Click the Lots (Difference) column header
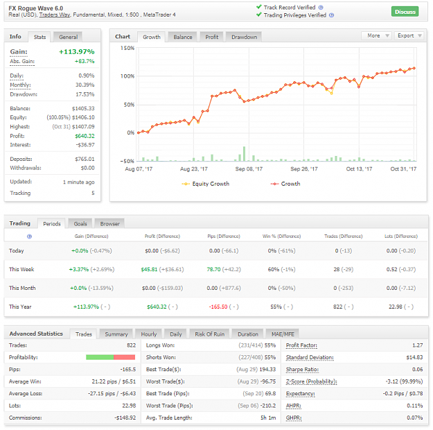Image resolution: width=433 pixels, height=430 pixels. (x=401, y=237)
